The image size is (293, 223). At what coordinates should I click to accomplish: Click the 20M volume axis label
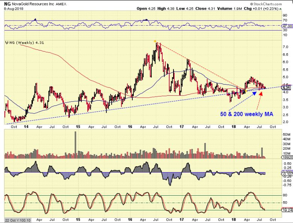coord(286,149)
